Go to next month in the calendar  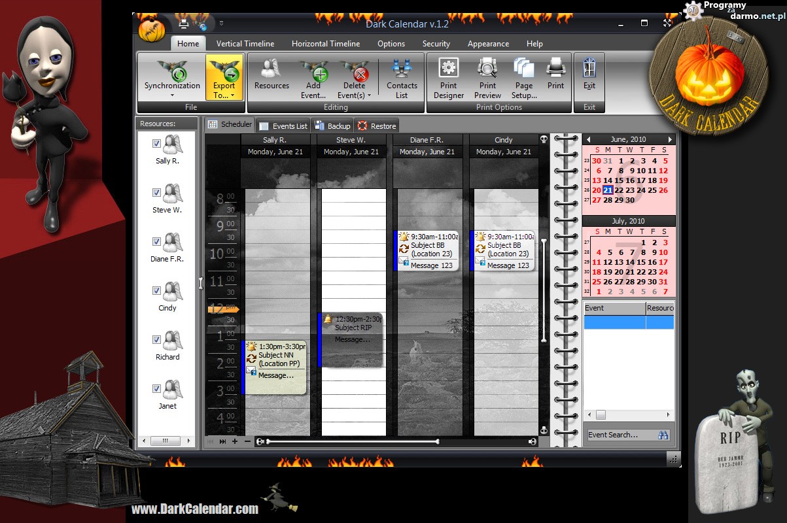(670, 140)
